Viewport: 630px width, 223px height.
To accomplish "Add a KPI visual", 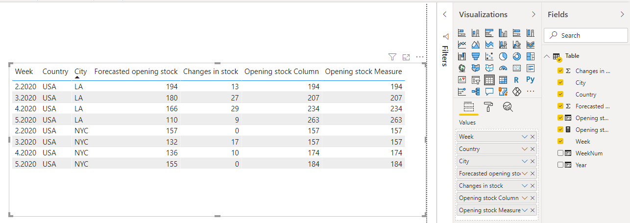I will [x=461, y=80].
